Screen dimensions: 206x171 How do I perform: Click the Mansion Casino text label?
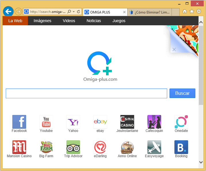(19, 156)
